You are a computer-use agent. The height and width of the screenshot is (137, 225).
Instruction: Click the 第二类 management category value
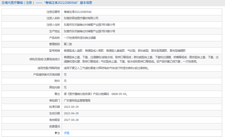(68, 44)
